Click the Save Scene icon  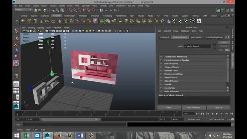(x=45, y=10)
